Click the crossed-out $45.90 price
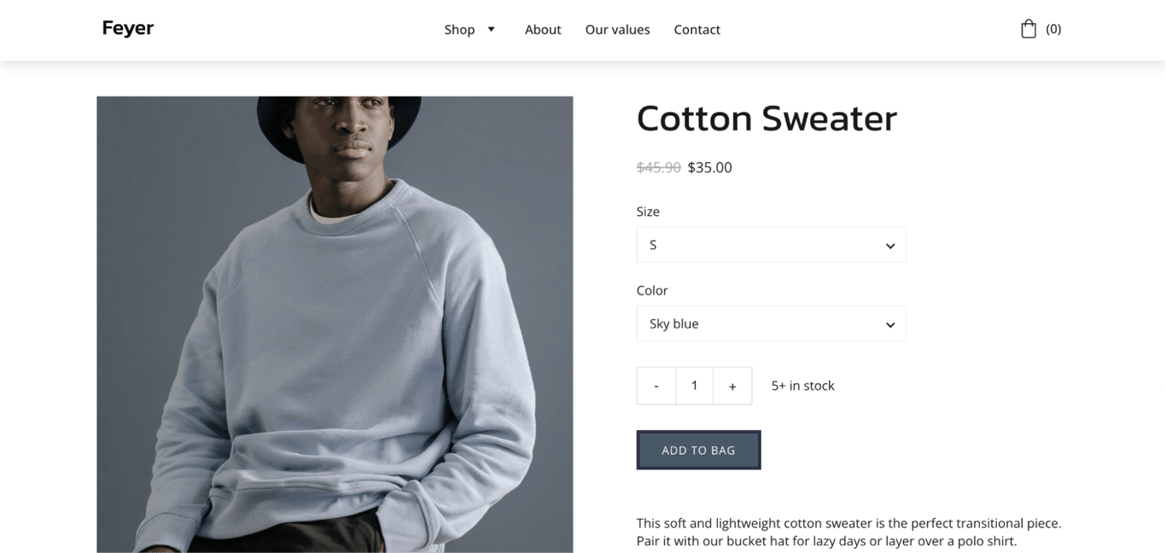This screenshot has width=1166, height=553. point(657,167)
